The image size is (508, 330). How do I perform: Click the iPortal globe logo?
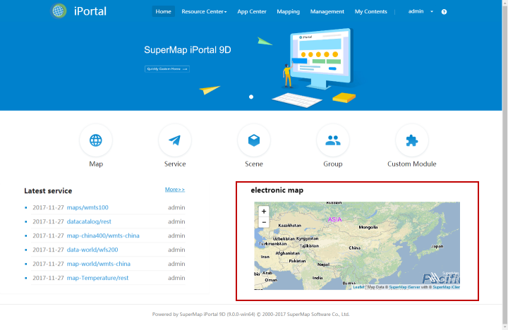pyautogui.click(x=59, y=11)
